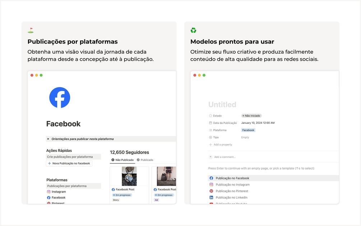The width and height of the screenshot is (361, 226).
Task: Click the 'Crie publicações por plataforma' callout
Action: tap(73, 157)
